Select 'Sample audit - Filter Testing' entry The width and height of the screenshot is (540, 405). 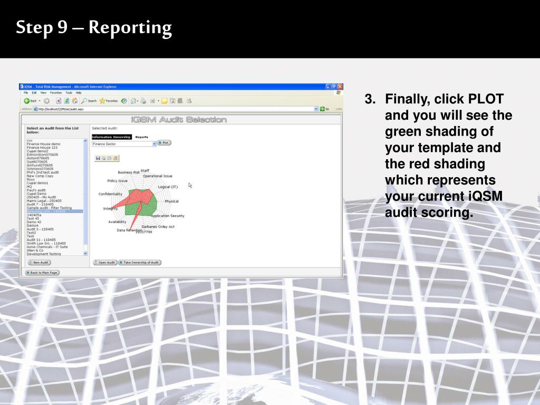[x=49, y=208]
